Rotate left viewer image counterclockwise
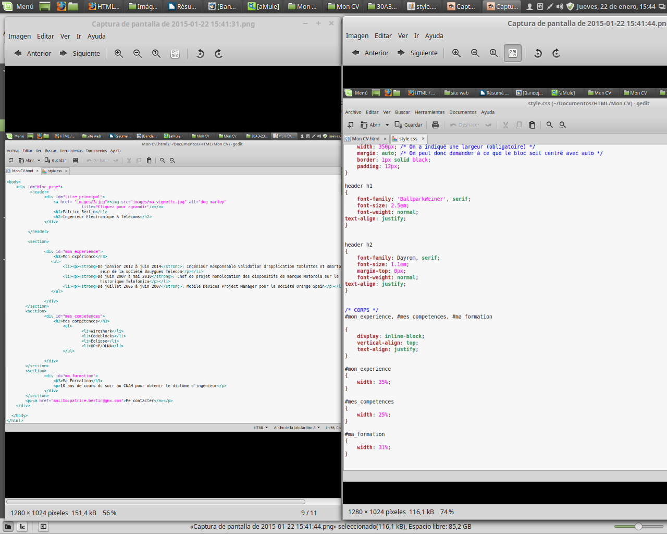This screenshot has width=667, height=534. (x=200, y=54)
